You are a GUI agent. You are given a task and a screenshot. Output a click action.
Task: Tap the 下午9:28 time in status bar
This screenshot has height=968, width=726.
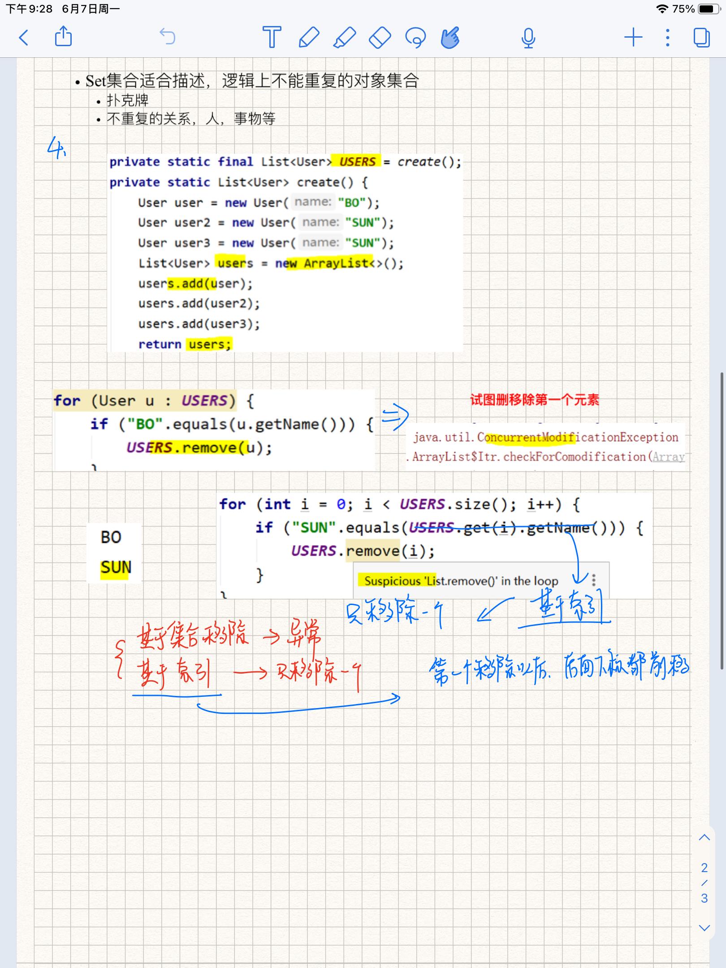pyautogui.click(x=29, y=9)
